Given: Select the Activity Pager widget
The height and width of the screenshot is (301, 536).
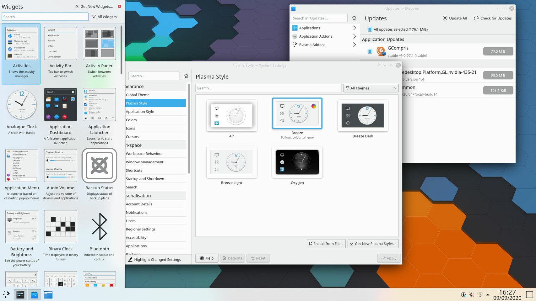Looking at the screenshot, I should click(x=99, y=43).
